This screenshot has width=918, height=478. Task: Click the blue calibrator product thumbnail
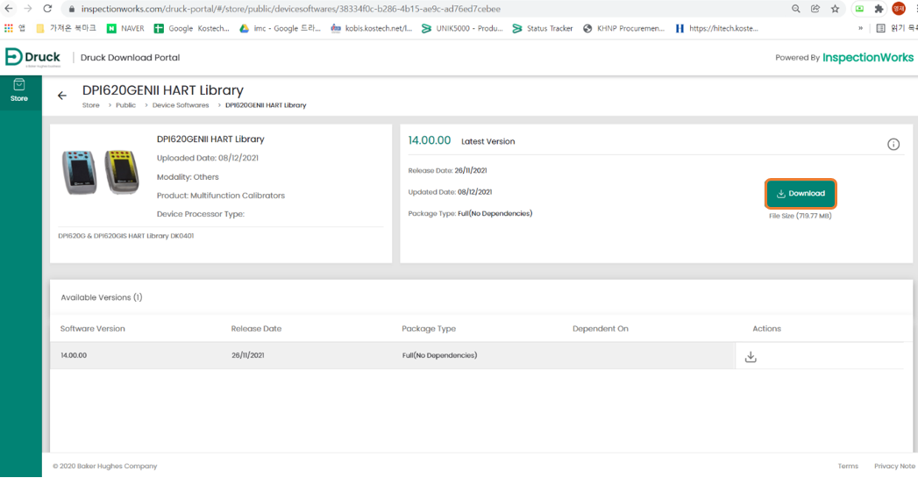pos(80,172)
